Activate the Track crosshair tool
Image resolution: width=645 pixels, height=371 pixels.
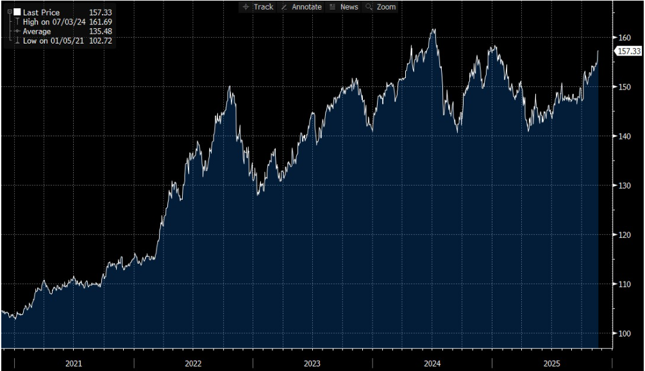[258, 7]
